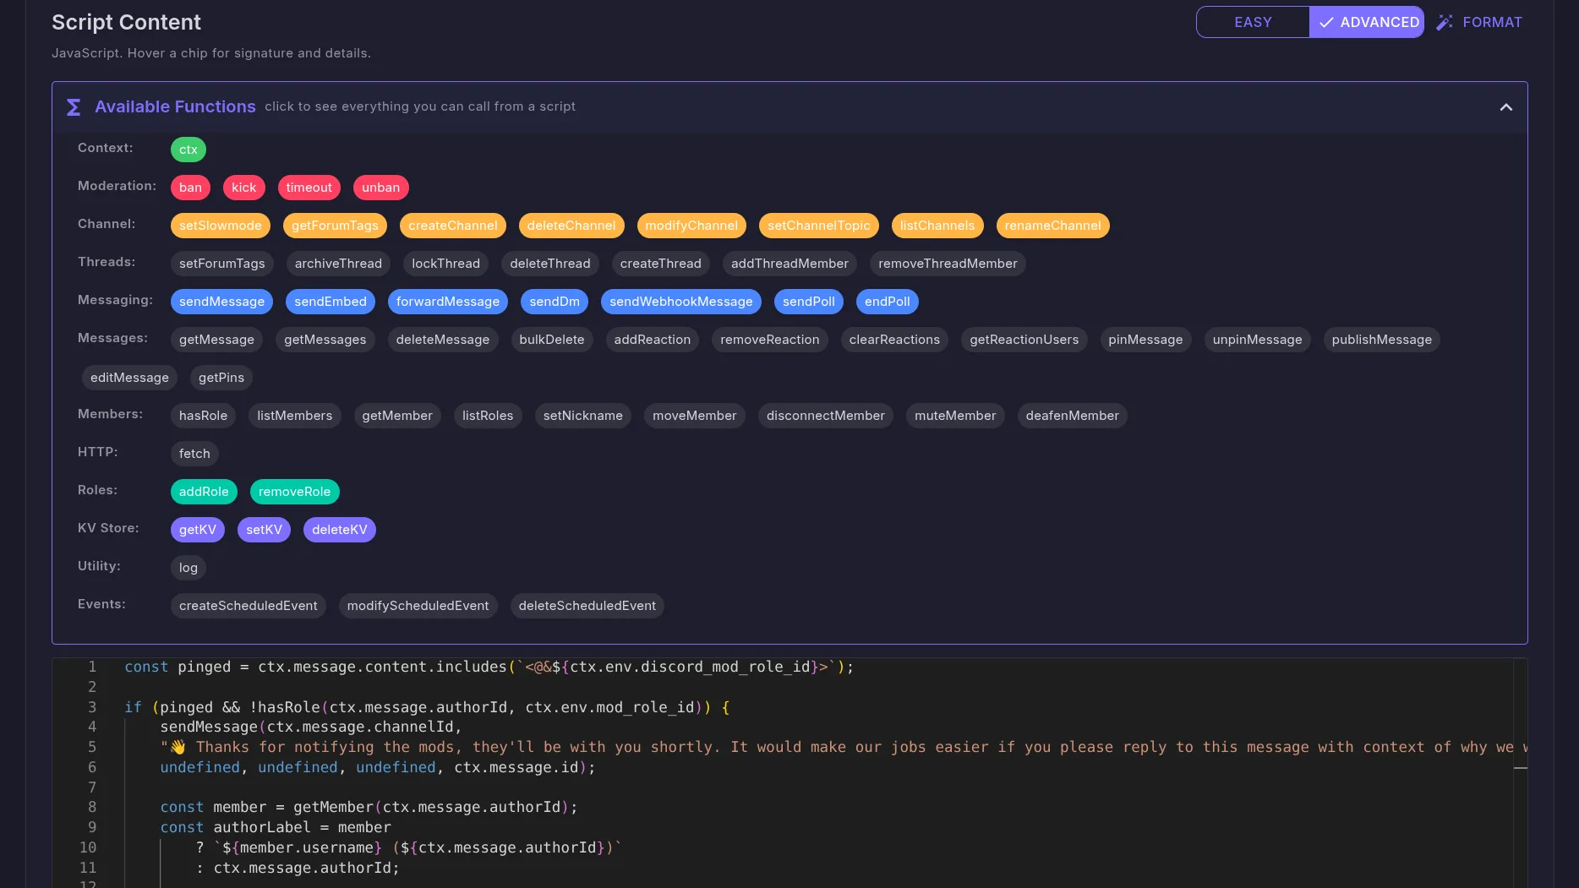Select the sendPoll chip
The height and width of the screenshot is (888, 1579).
coord(809,302)
